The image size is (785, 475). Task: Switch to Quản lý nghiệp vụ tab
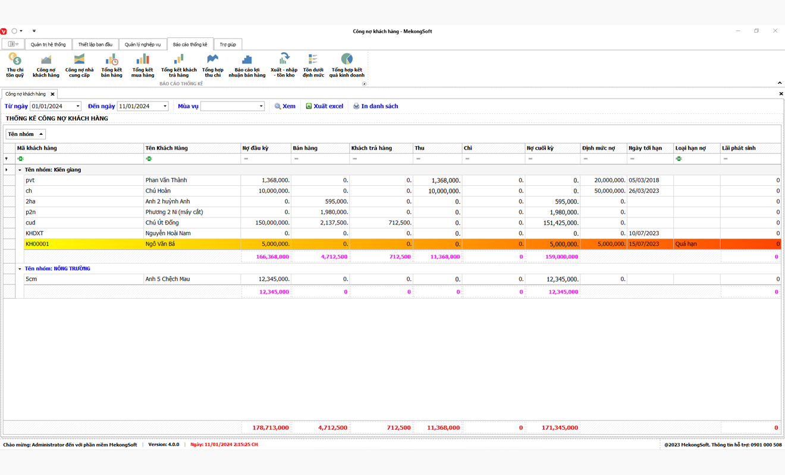pos(143,45)
